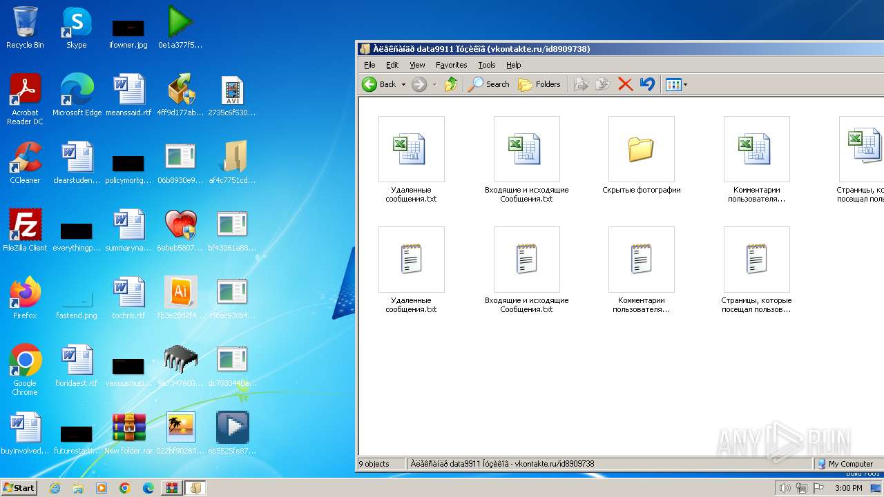The width and height of the screenshot is (884, 497).
Task: Open the Favorites menu
Action: point(451,65)
